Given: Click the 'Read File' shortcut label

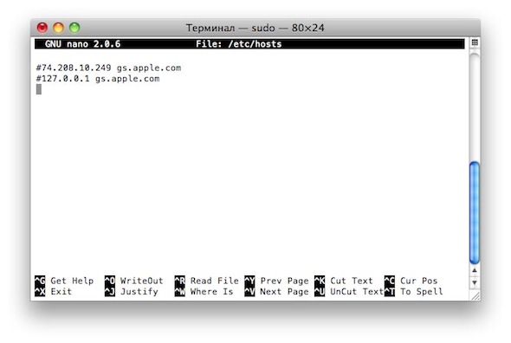Looking at the screenshot, I should [x=215, y=281].
